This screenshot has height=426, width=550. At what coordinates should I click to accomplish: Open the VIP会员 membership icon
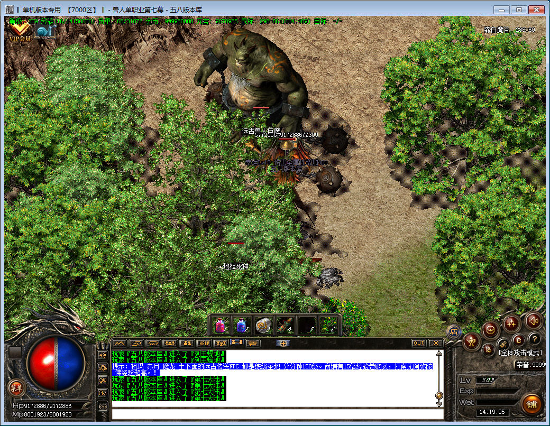pyautogui.click(x=19, y=32)
